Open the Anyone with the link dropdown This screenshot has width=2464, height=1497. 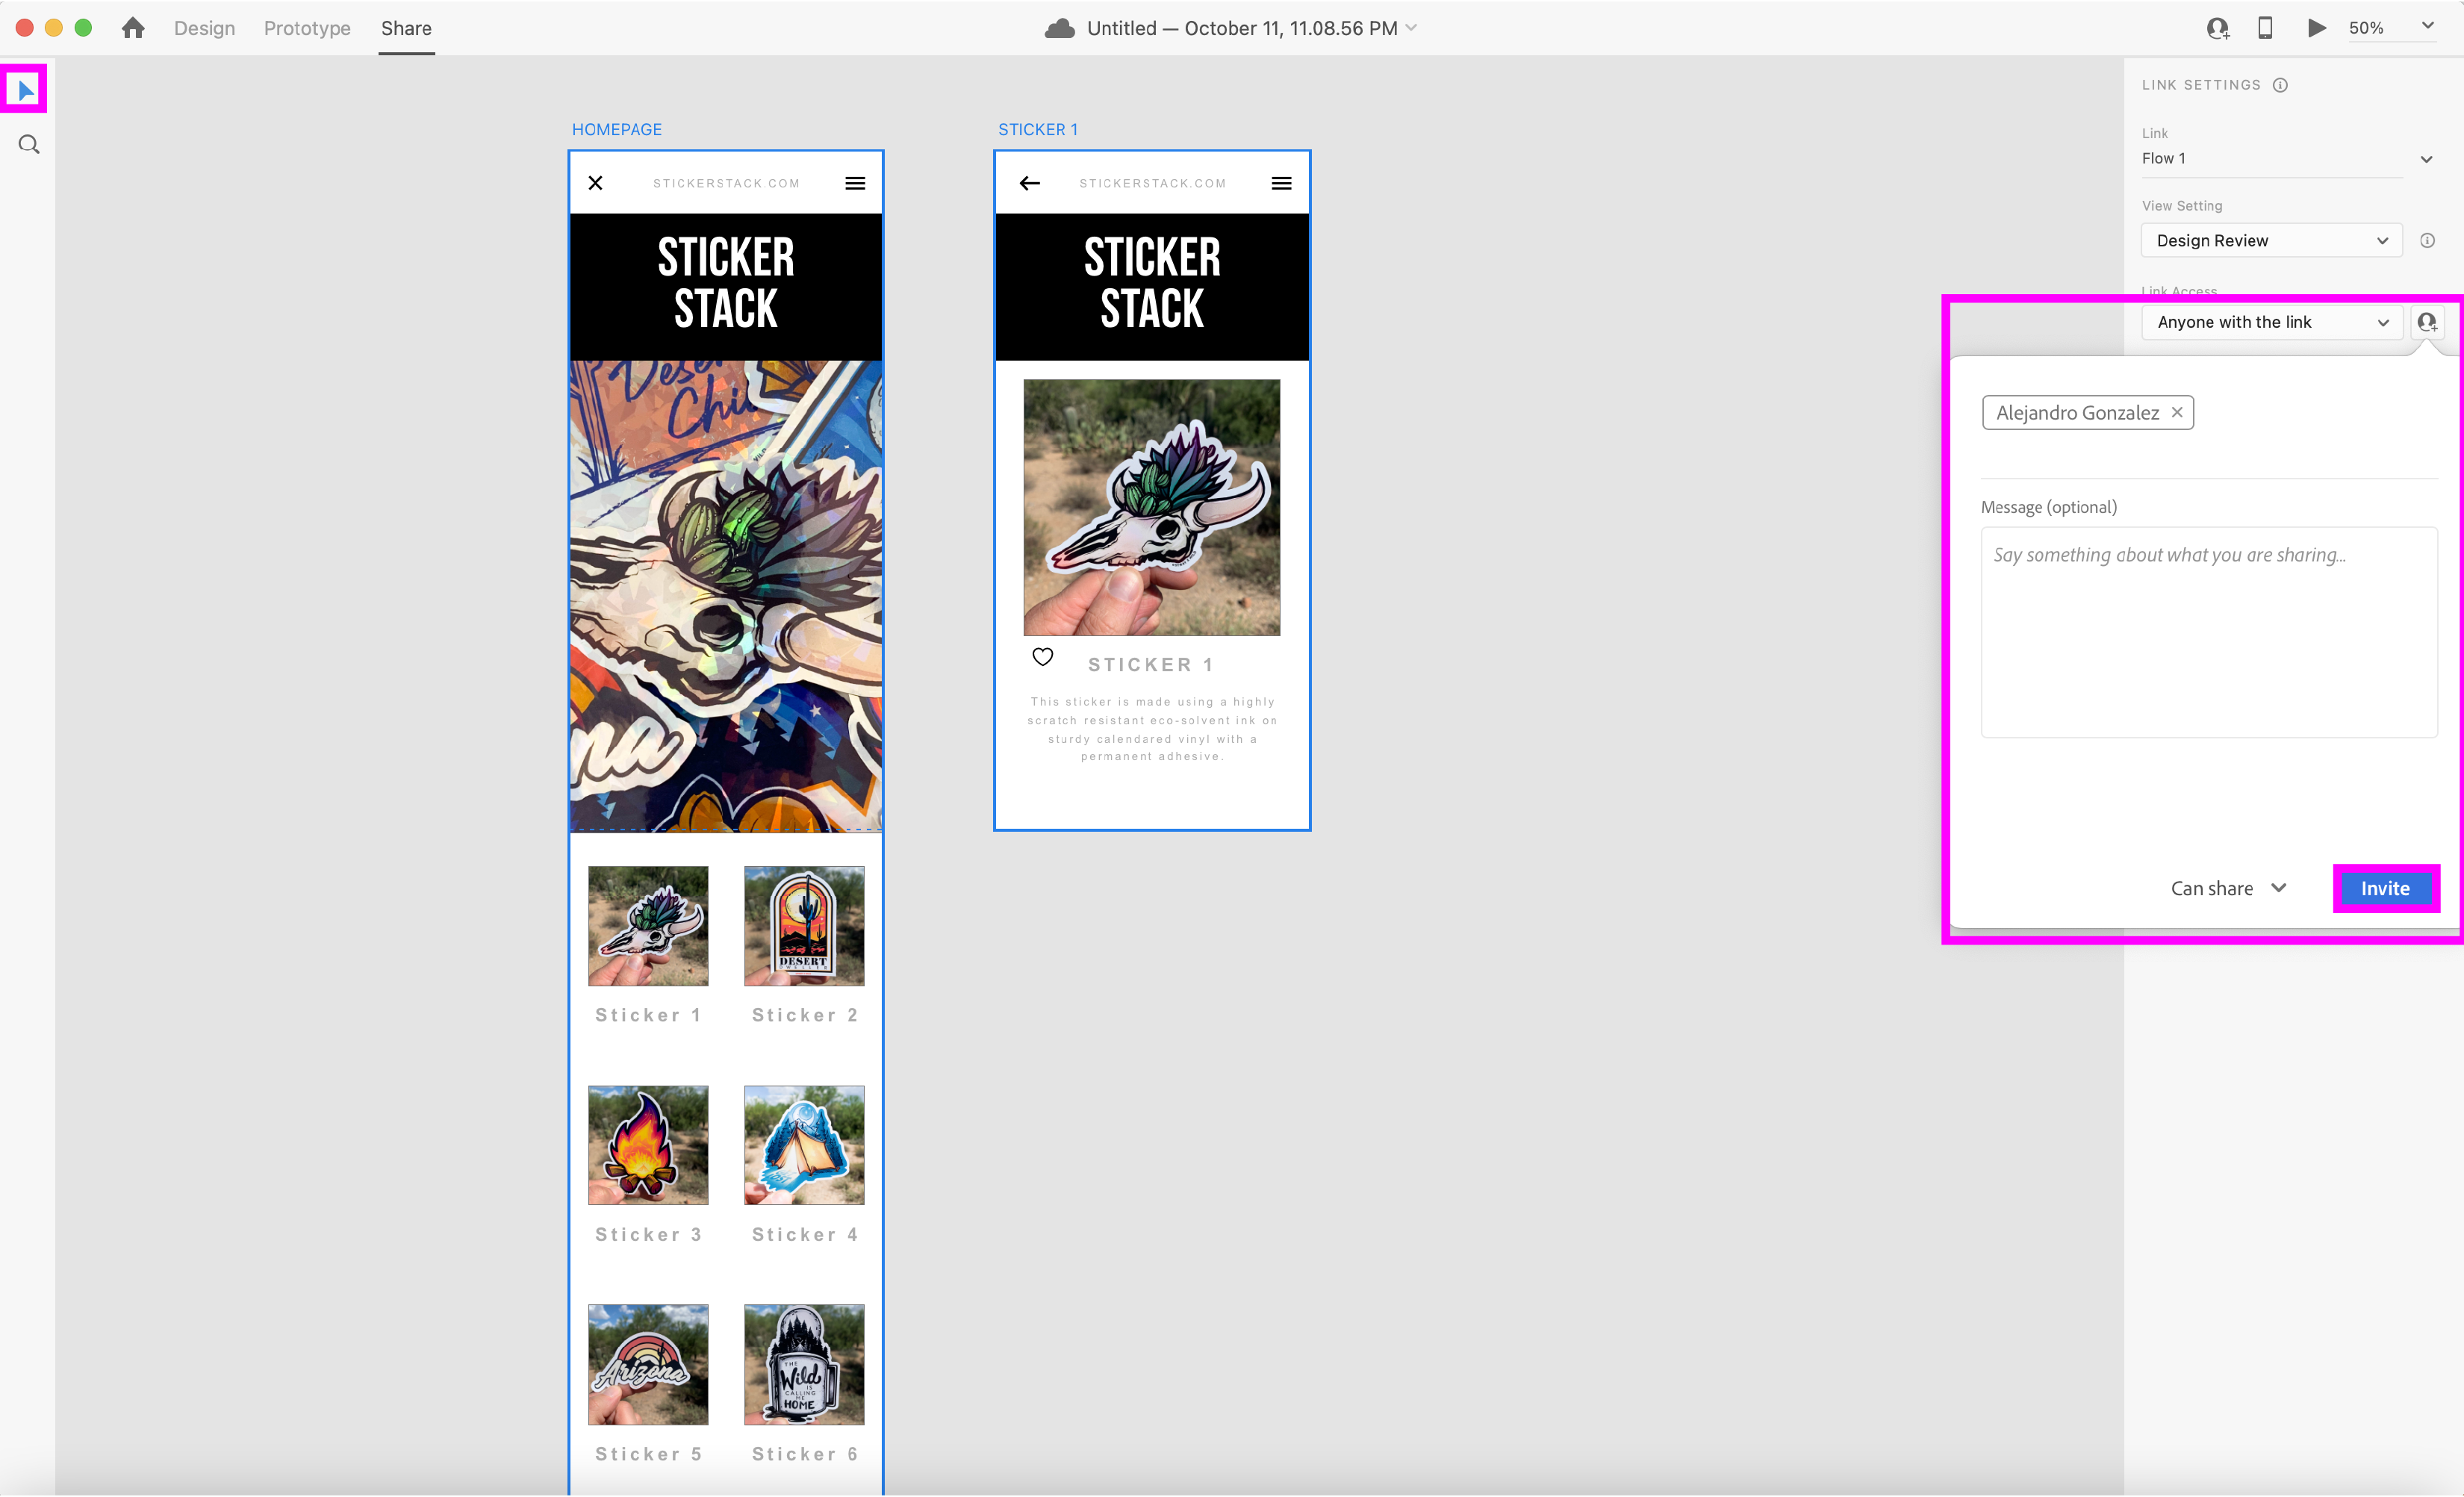point(2271,322)
